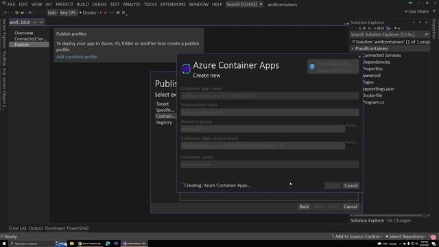Screen dimensions: 439x247
Task: Click the Search (Ctrl+Q) box
Action: pos(244,5)
